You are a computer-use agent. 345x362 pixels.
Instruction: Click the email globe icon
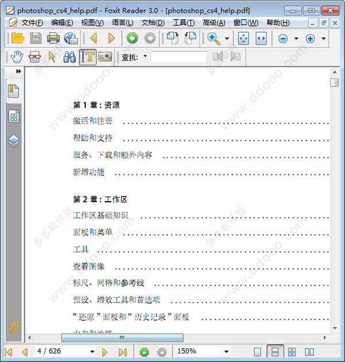tap(71, 38)
